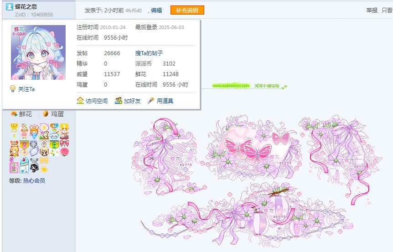Click the 蝶花 avatar picture
Screen dimensions: 393x252
pos(38,52)
